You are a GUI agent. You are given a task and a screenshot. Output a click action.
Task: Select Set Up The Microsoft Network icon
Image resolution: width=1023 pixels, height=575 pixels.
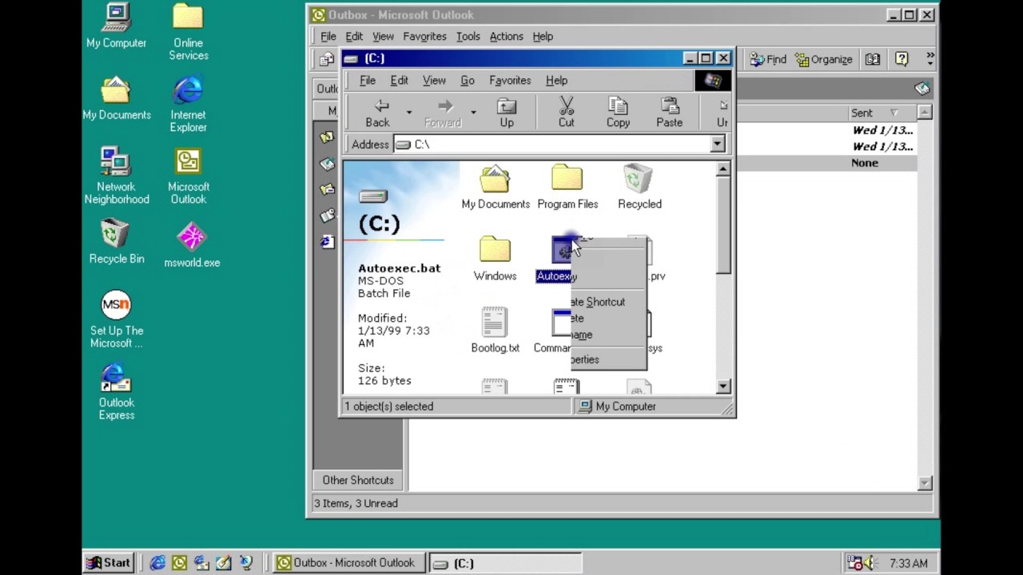116,319
